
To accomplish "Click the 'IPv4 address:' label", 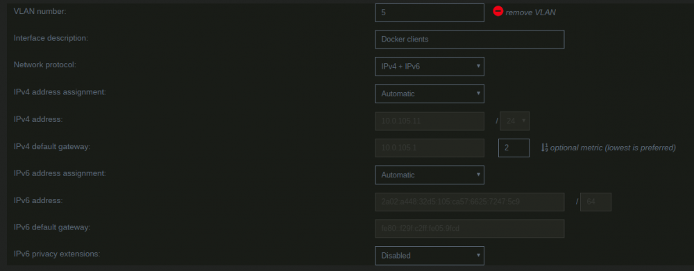I will 38,119.
